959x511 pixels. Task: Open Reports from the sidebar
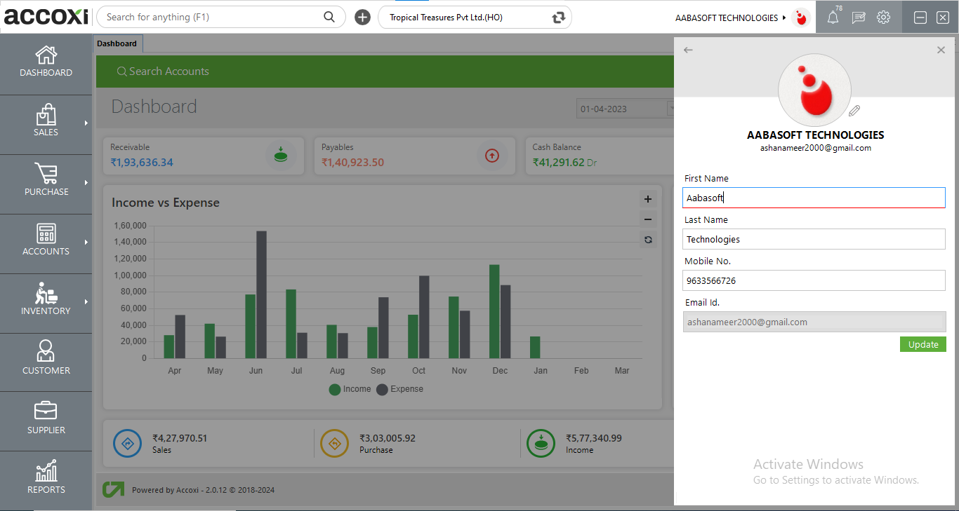tap(46, 479)
